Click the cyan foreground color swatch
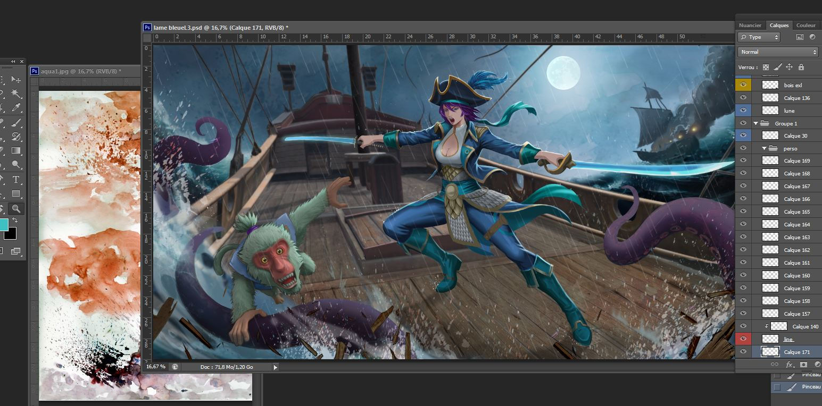Image resolution: width=822 pixels, height=406 pixels. point(3,225)
